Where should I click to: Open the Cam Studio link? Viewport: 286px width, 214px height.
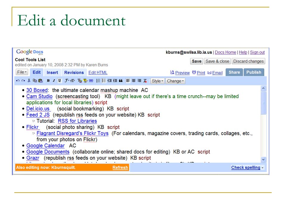[39, 96]
